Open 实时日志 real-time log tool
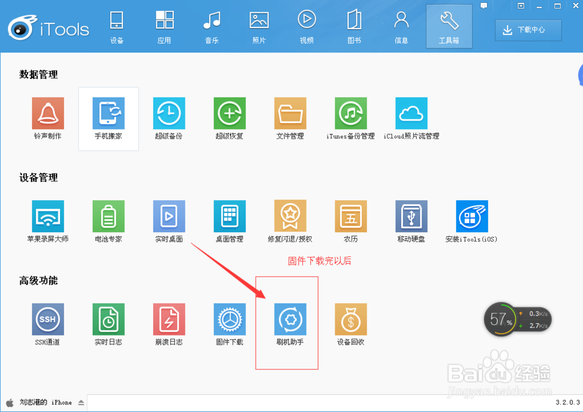 (108, 319)
